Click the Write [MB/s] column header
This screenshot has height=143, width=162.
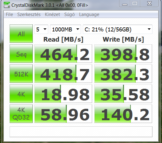[x=123, y=39]
